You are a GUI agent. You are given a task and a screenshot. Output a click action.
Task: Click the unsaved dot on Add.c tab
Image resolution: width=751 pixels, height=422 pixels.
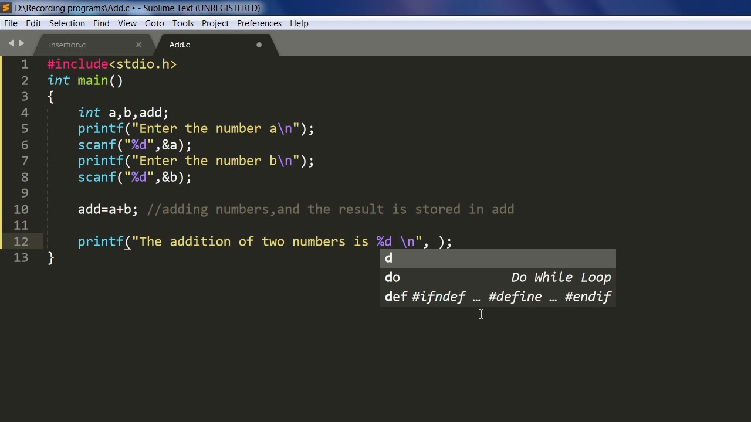(259, 45)
